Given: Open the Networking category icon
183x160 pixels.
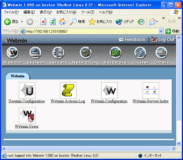Looking at the screenshot, I should [x=86, y=53].
